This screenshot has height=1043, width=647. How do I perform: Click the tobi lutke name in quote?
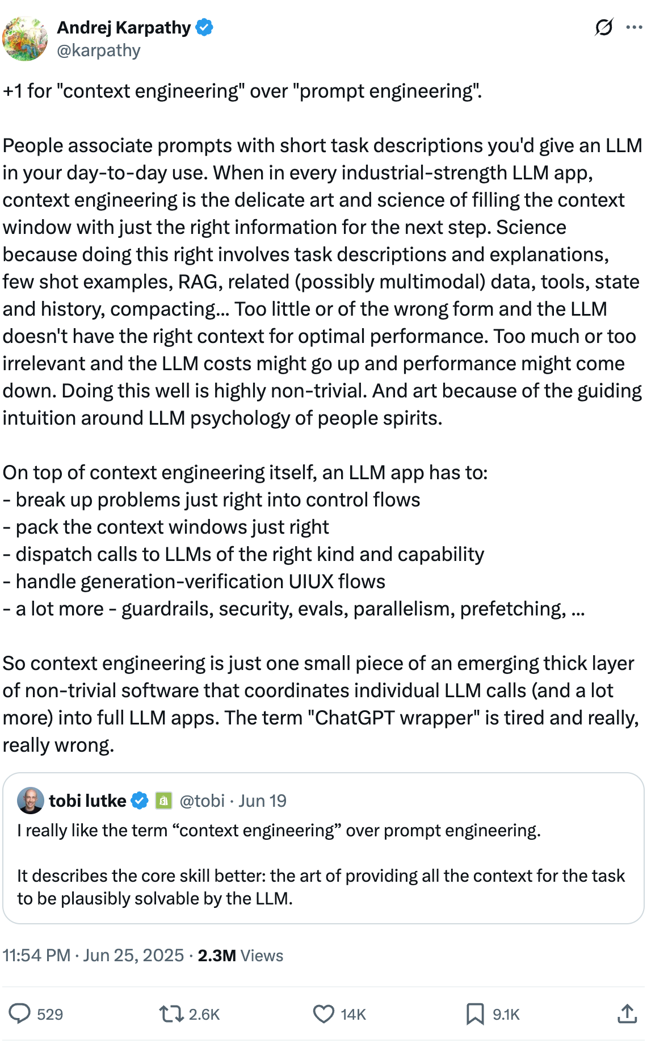click(x=88, y=801)
